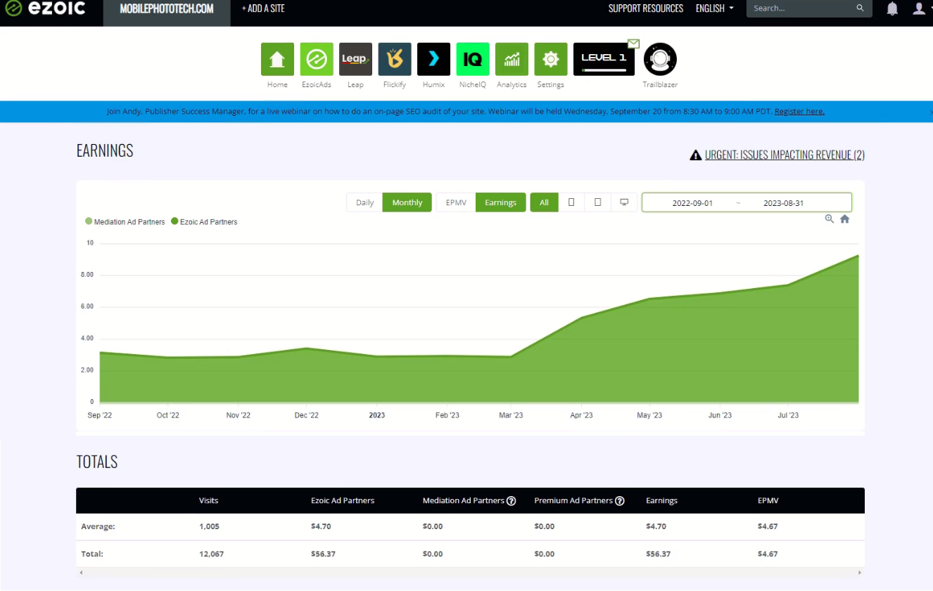Click the urgent warning triangle icon
Image resolution: width=933 pixels, height=591 pixels.
(696, 155)
